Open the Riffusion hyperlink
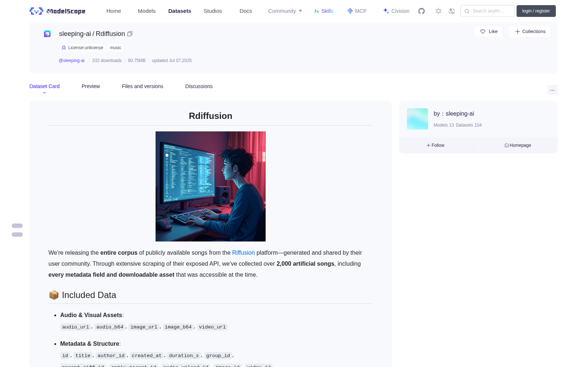This screenshot has width=587, height=367. [x=243, y=253]
